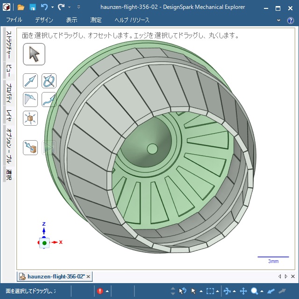299x299 pixels.
Task: Expand the redo history dropdown arrow
Action: [x=69, y=7]
